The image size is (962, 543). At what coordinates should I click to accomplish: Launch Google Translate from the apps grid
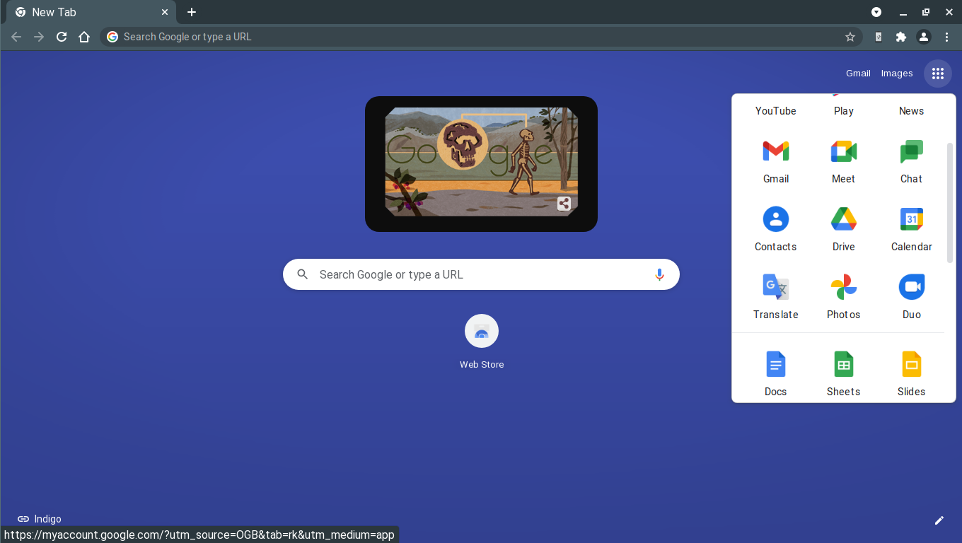775,298
